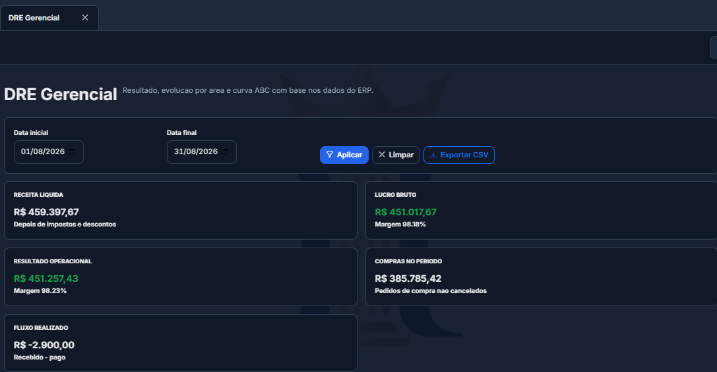
Task: Click the Limpar label text
Action: 401,155
